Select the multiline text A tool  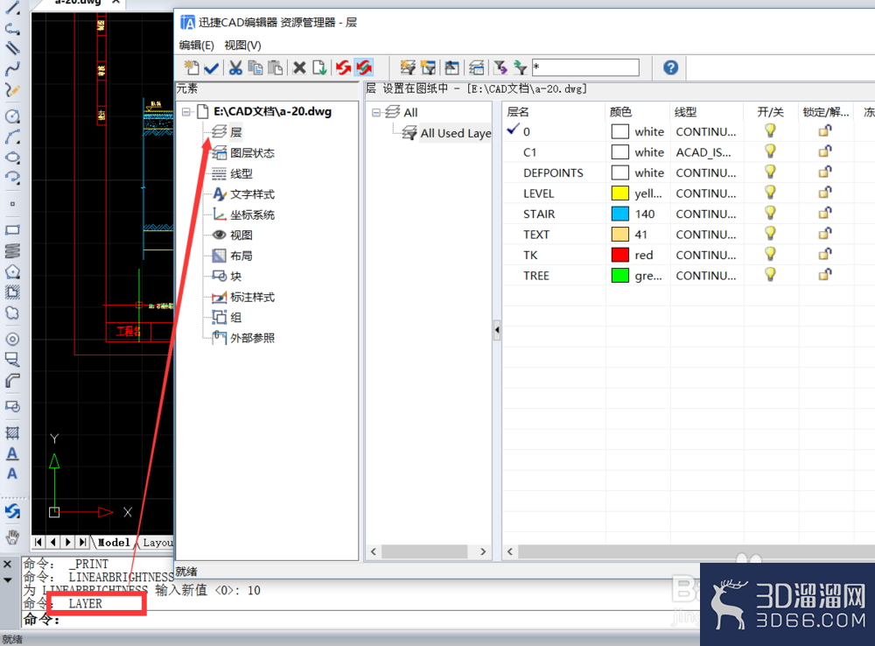coord(11,453)
